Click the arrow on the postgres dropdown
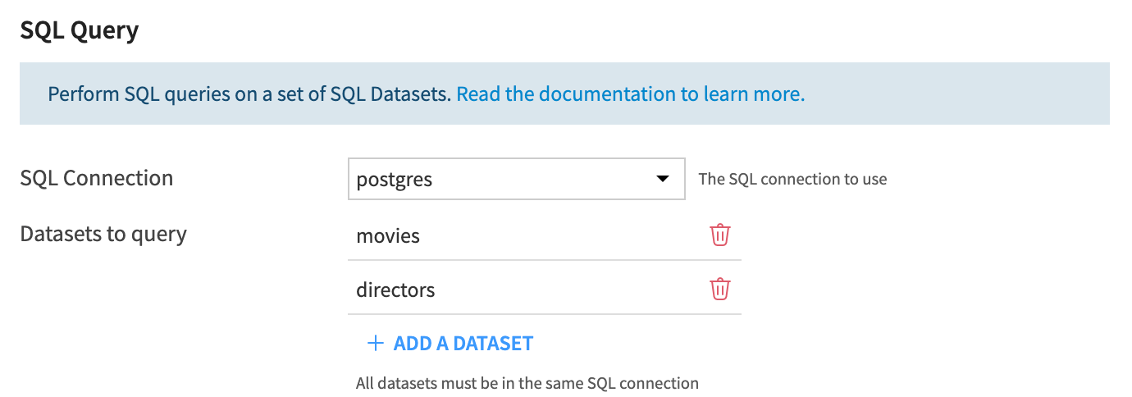 (663, 179)
